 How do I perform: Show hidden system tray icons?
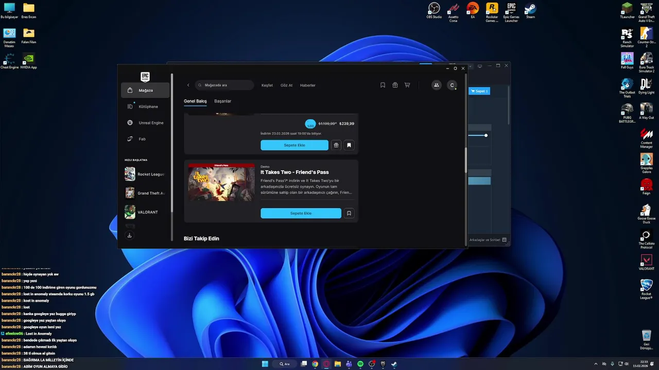pyautogui.click(x=596, y=364)
